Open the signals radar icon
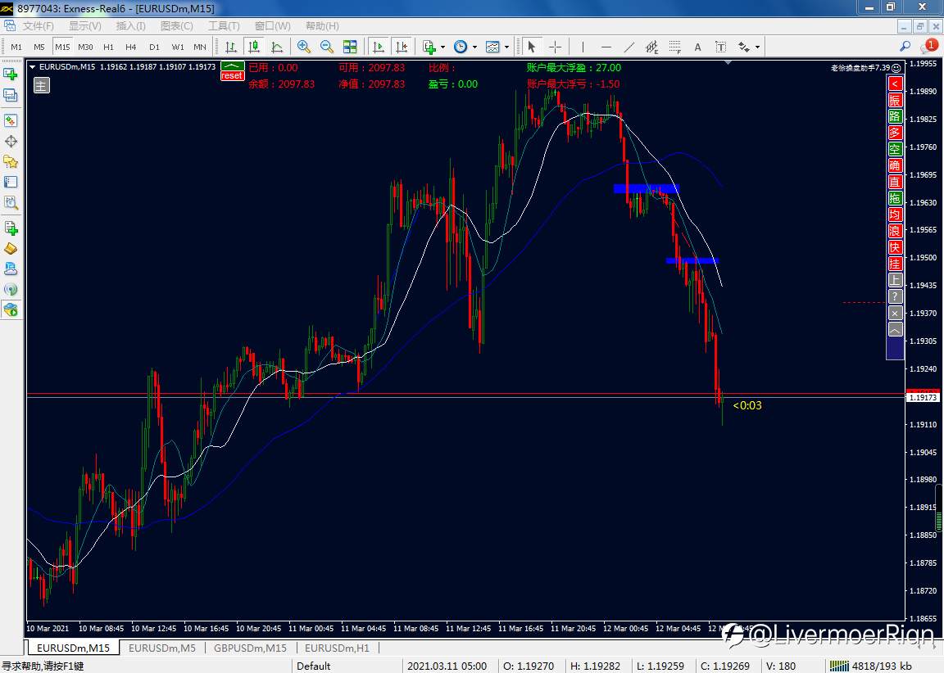944x673 pixels. [11, 289]
